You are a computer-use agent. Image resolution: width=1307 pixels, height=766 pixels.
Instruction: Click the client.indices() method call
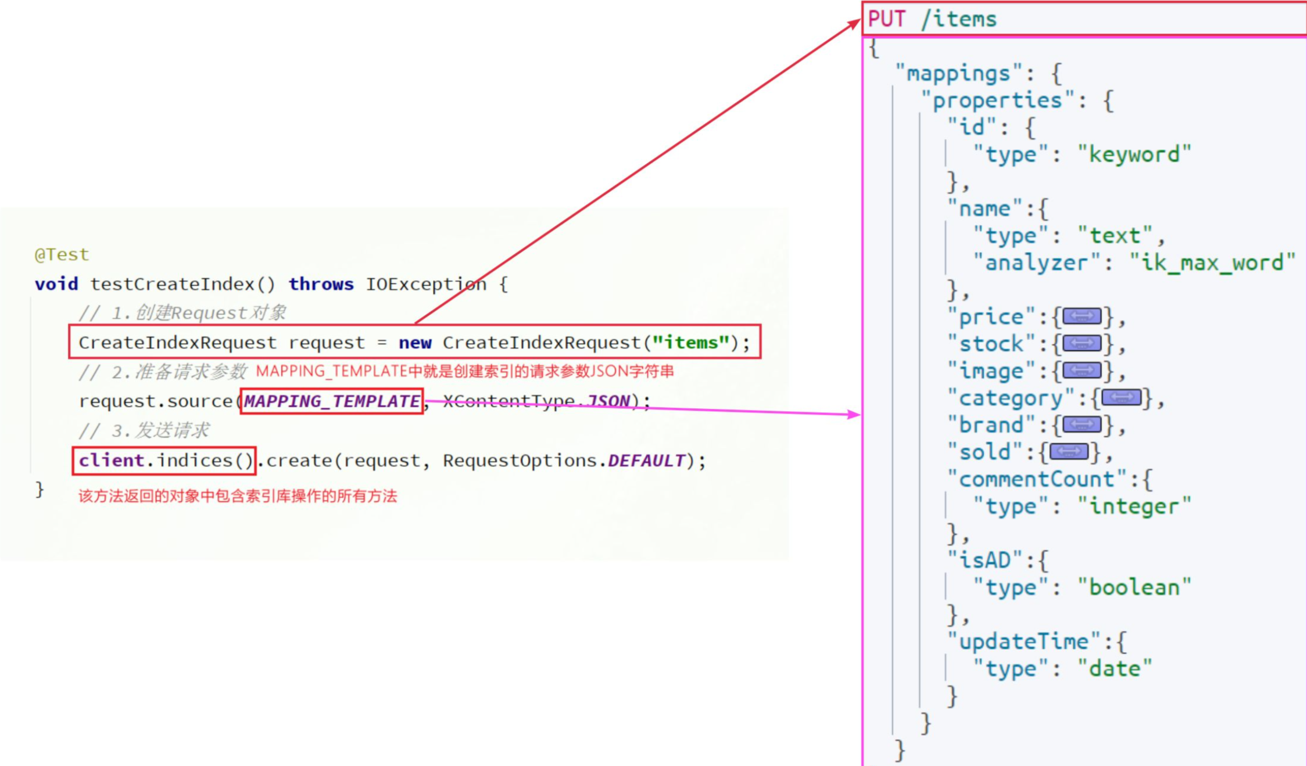click(x=164, y=461)
